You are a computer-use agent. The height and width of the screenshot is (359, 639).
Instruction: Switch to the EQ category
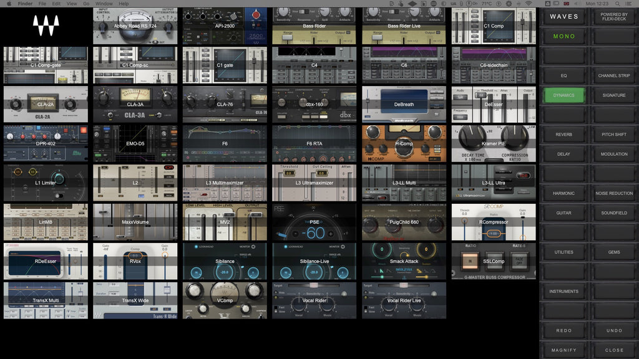[x=563, y=76]
